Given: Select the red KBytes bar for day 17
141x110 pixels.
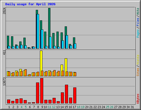Looking at the screenshot, I should click(x=75, y=95).
